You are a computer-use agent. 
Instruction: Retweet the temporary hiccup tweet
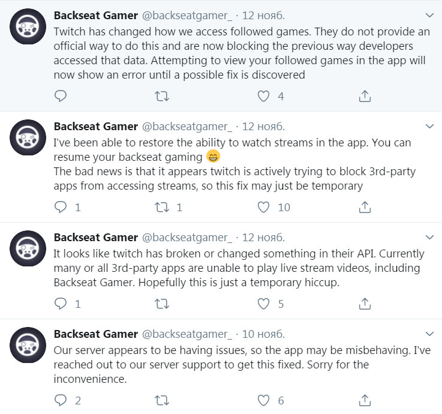[x=162, y=304]
